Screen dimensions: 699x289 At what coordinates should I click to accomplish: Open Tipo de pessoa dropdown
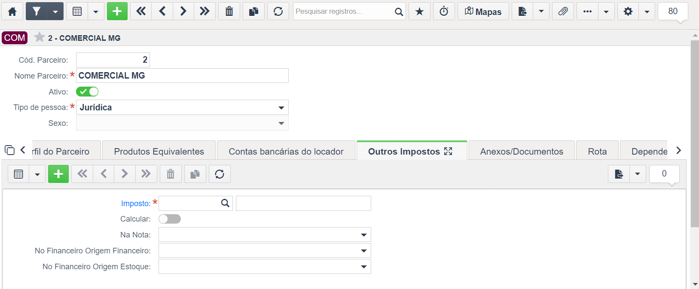tap(182, 107)
